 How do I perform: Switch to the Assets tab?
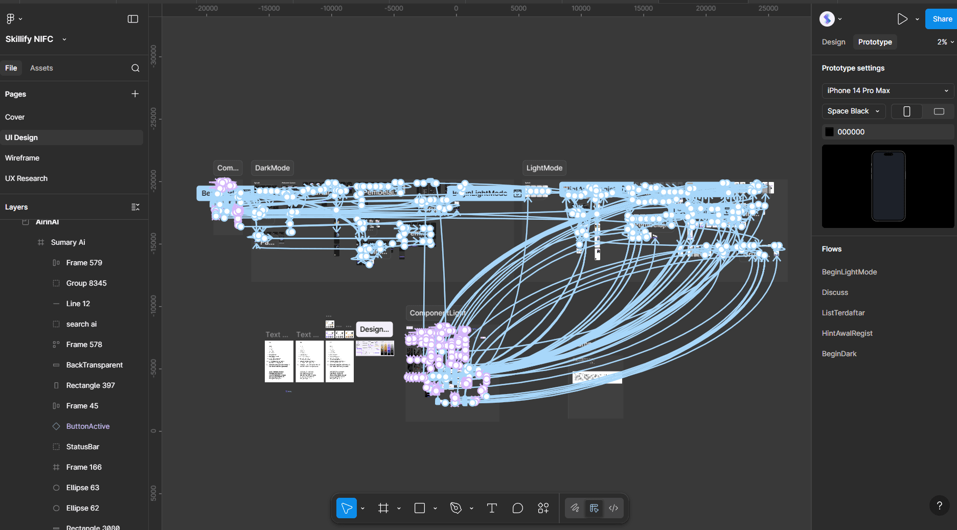click(41, 68)
